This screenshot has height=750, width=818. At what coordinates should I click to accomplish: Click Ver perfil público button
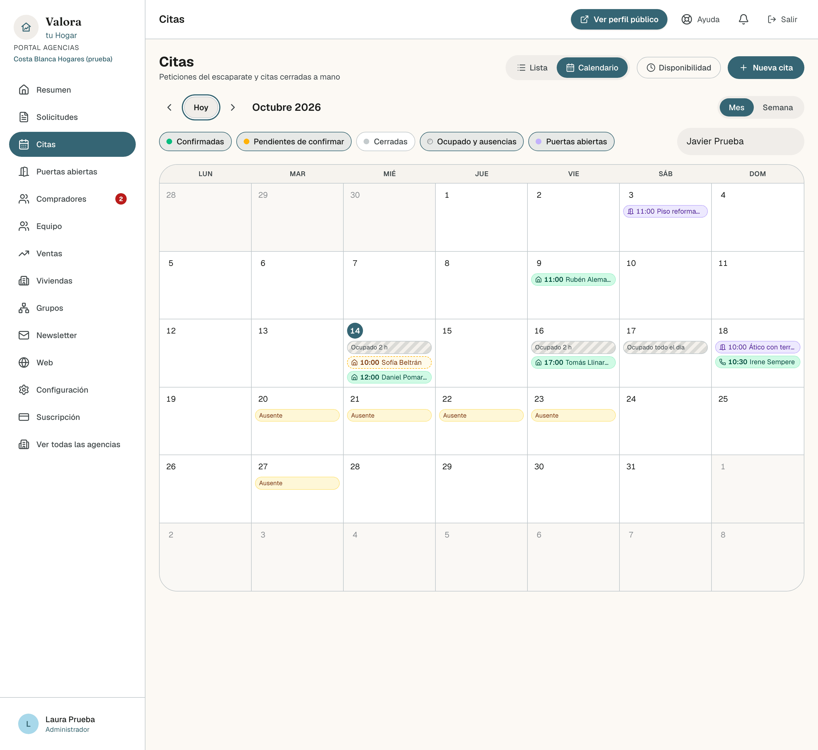point(619,20)
